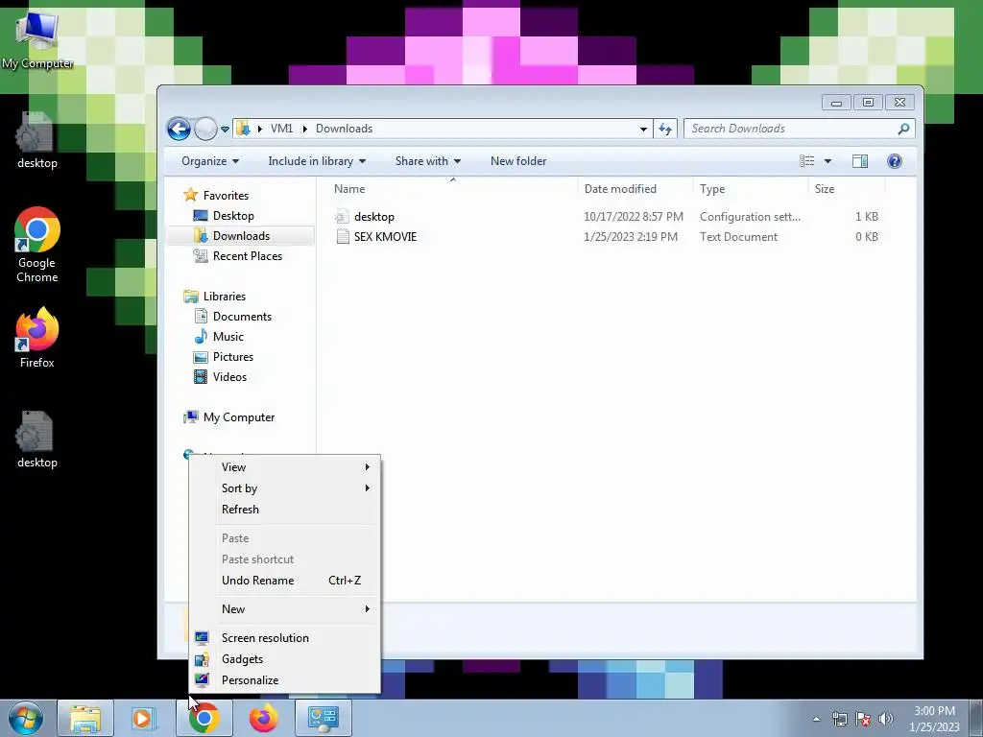The image size is (983, 737).
Task: Select the desktop file icon above Google Chrome
Action: click(37, 141)
